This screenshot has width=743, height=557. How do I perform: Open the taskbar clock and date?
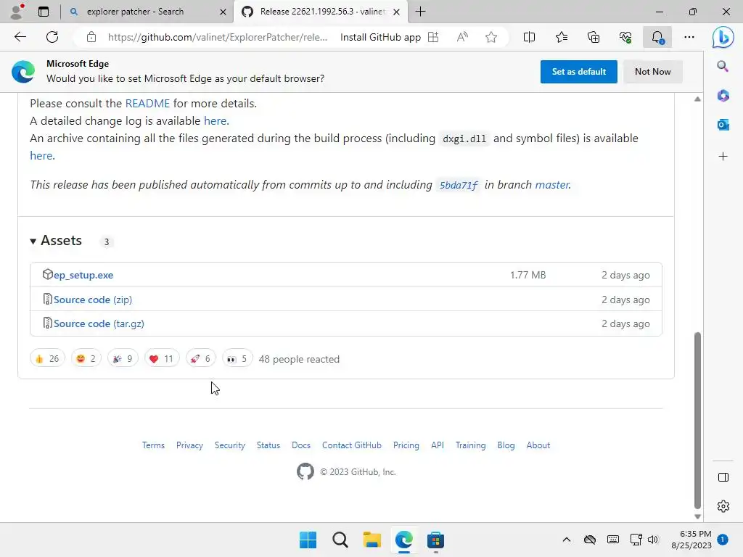(691, 540)
